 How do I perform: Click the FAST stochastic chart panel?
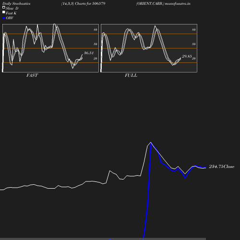[x=50, y=48]
